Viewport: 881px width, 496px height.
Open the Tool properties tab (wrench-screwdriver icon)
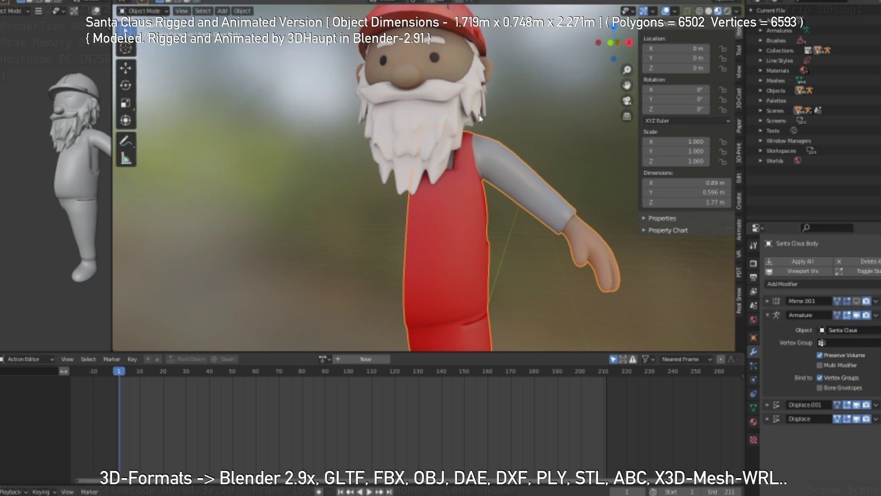(x=754, y=246)
